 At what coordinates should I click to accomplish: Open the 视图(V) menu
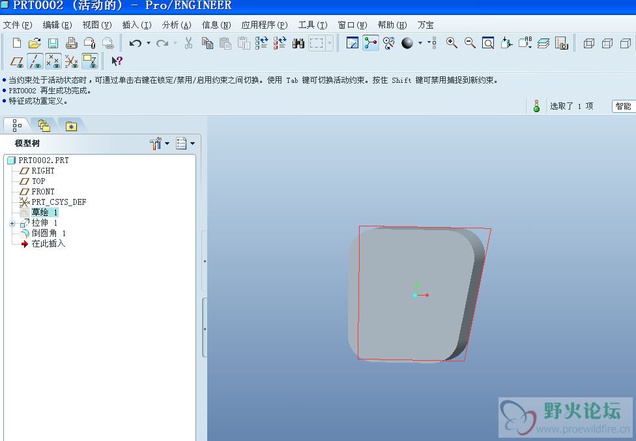[x=97, y=25]
